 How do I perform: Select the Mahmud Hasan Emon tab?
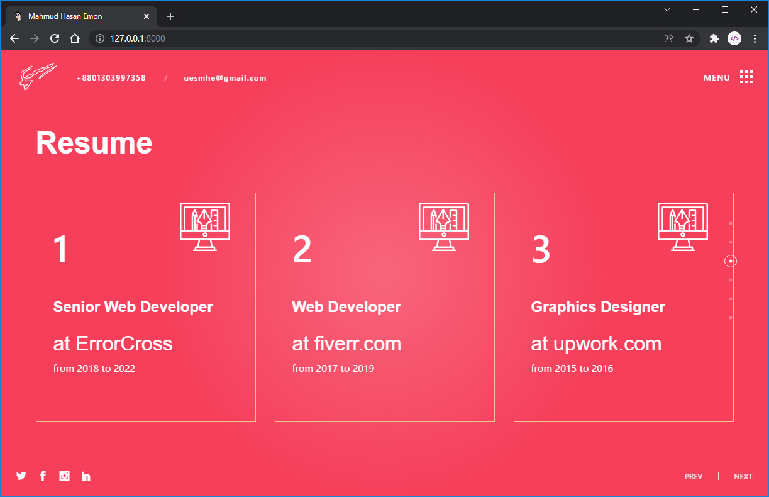[x=80, y=16]
